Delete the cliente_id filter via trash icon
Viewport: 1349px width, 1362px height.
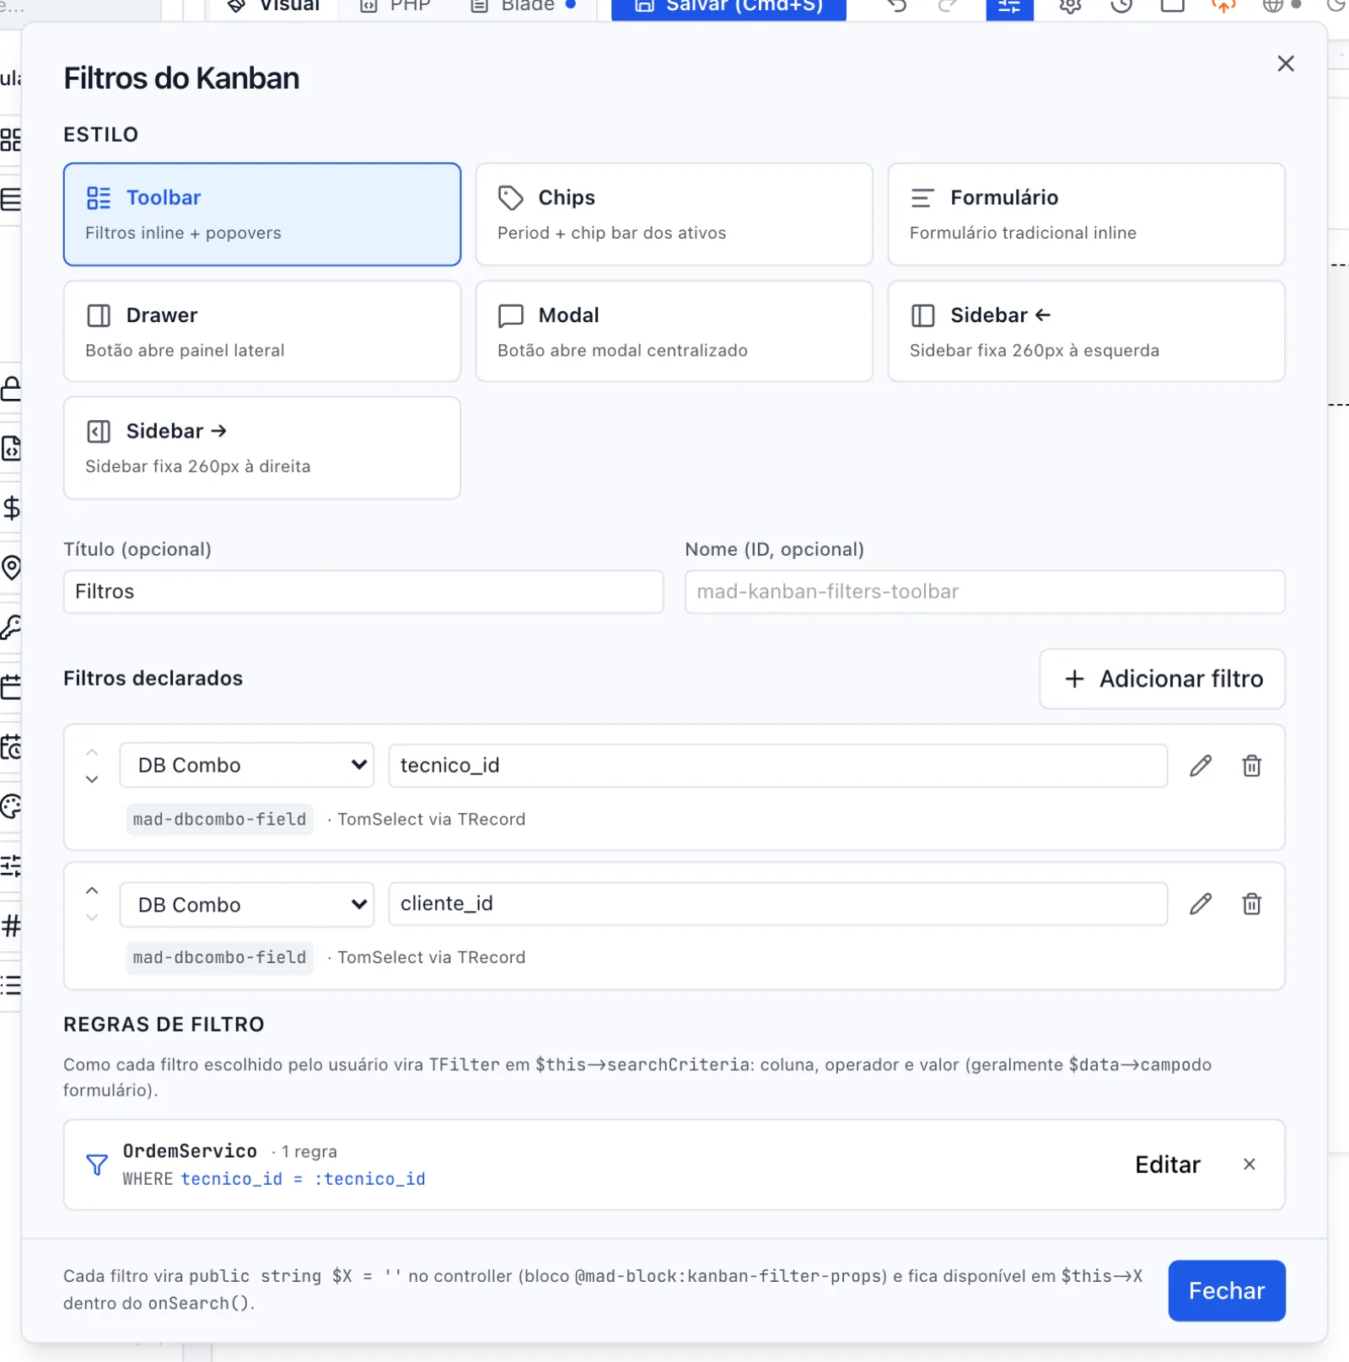tap(1251, 904)
